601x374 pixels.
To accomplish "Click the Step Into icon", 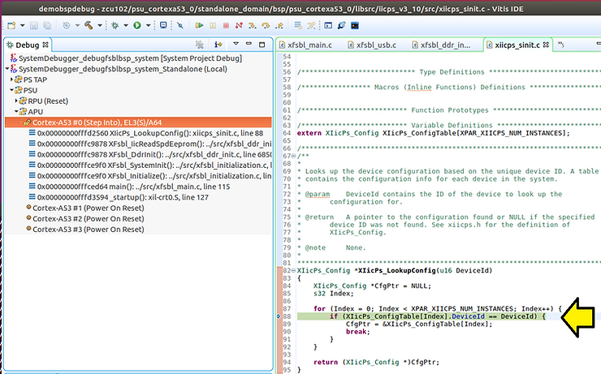I will pyautogui.click(x=252, y=25).
